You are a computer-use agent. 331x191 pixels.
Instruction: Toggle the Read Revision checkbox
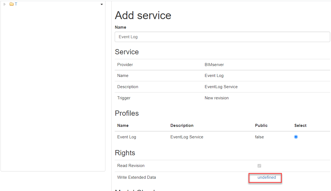click(x=259, y=166)
